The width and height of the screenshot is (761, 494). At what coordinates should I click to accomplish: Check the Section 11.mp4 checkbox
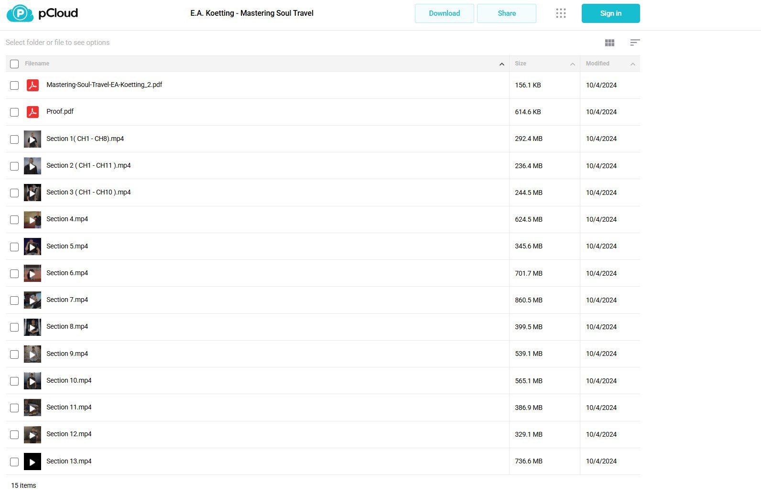(14, 408)
